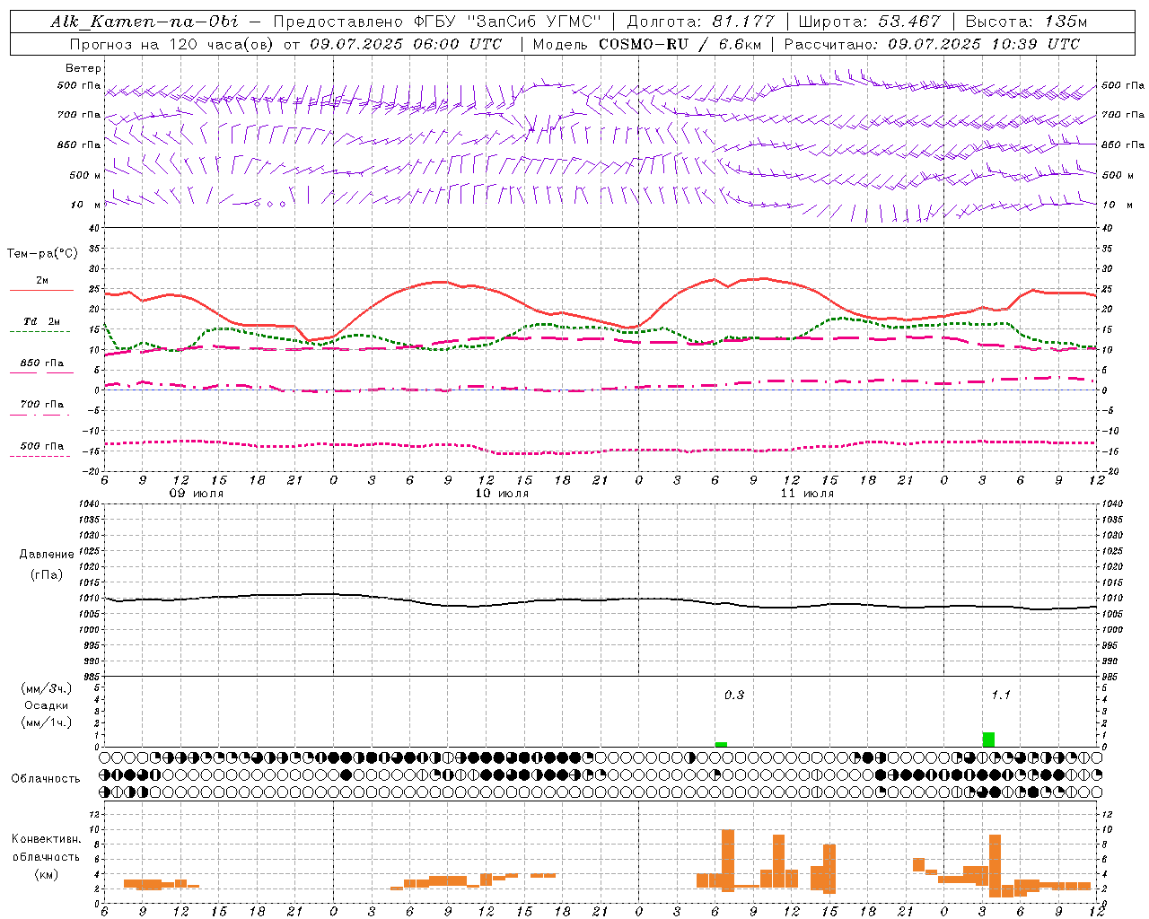Screen dimensions: 1149x919
Task: Click the '(мм/3ч.)' precipitation unit label
Action: (47, 688)
